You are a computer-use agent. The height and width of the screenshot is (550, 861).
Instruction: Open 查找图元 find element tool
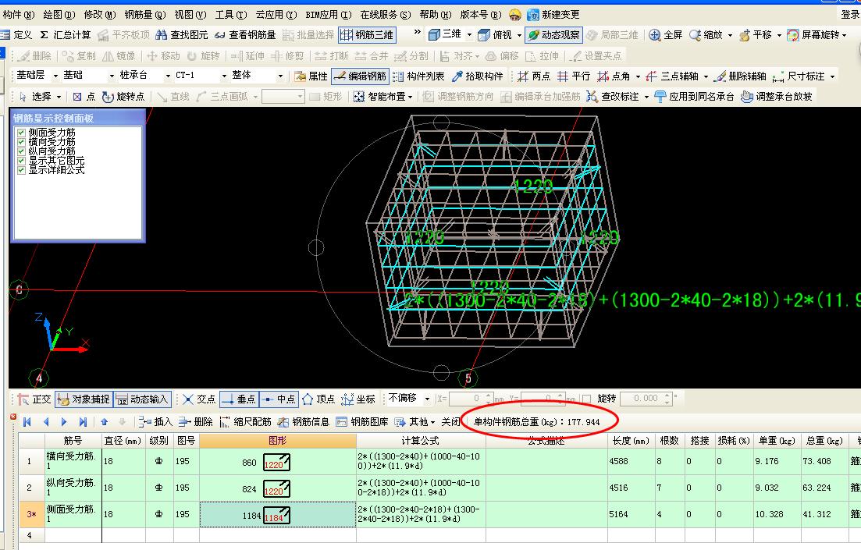(x=181, y=35)
